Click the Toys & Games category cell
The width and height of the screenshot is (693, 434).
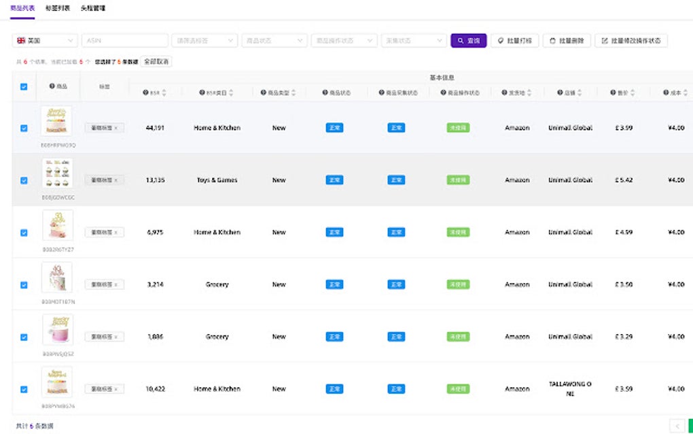tap(217, 180)
